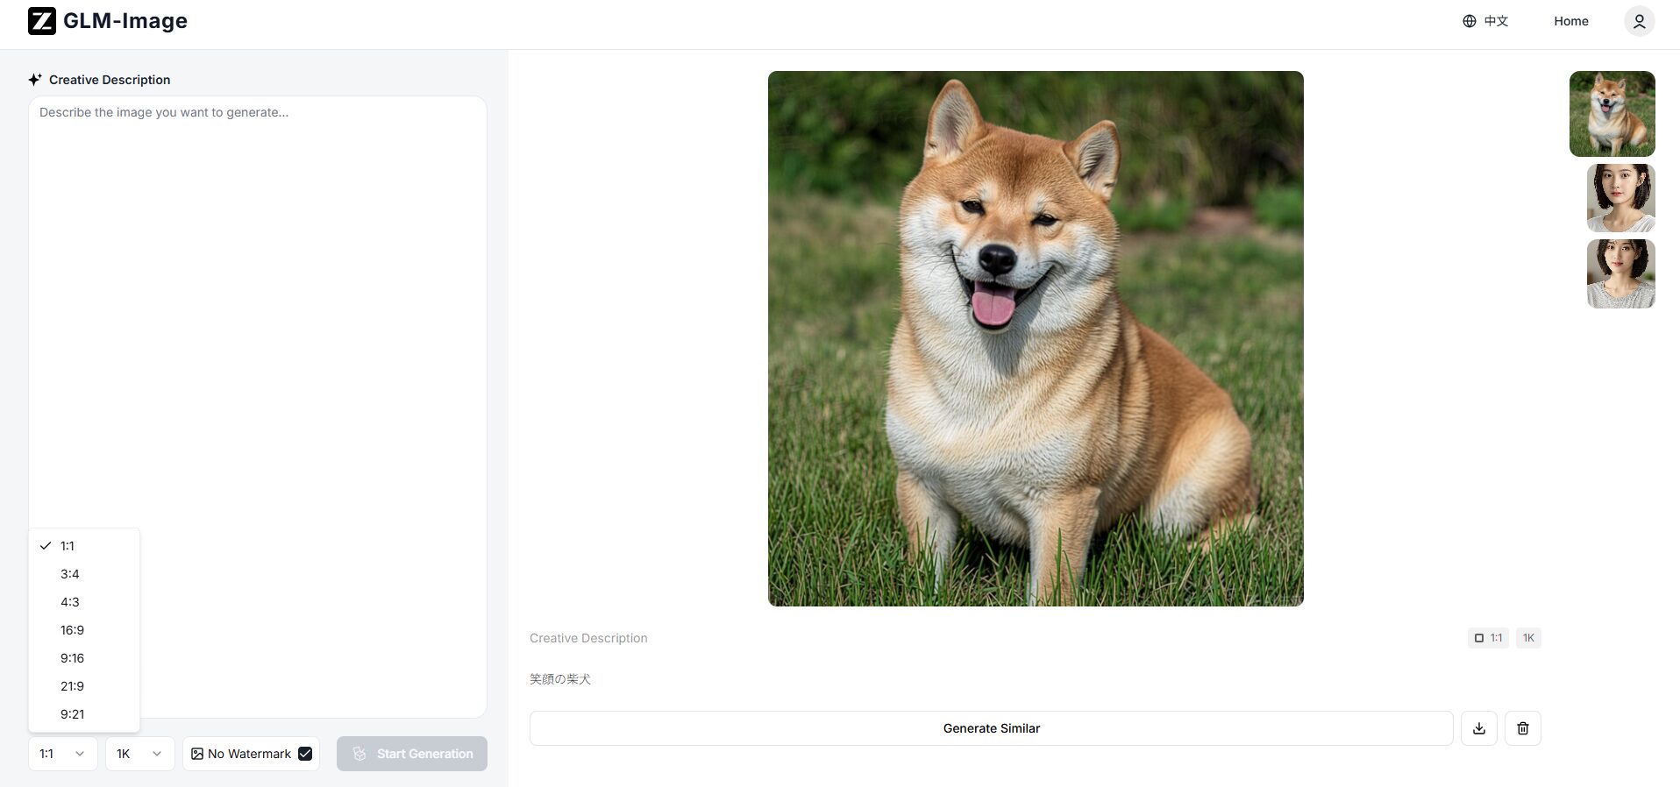Screen dimensions: 1680x787
Task: Click the globe language icon
Action: (x=1469, y=21)
